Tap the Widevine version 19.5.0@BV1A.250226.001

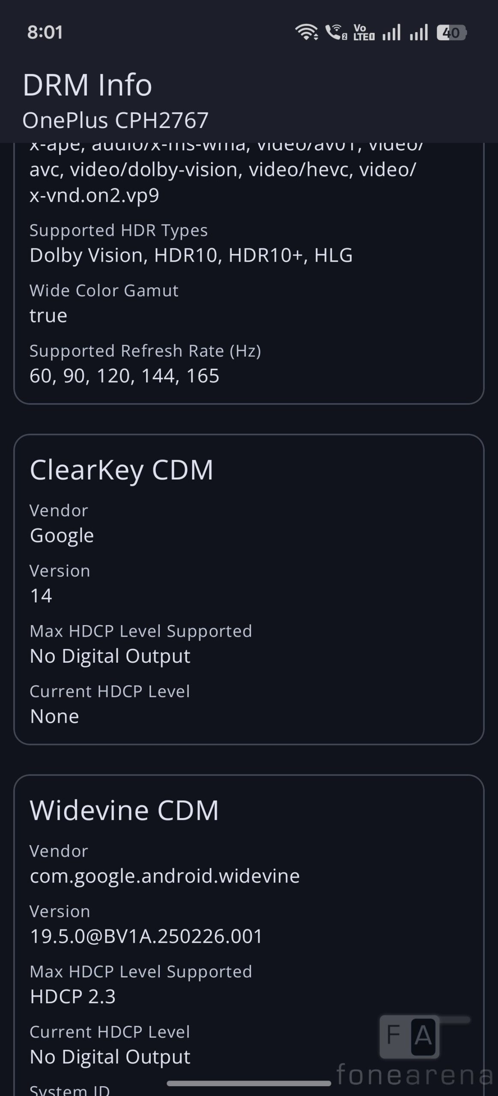pos(146,936)
